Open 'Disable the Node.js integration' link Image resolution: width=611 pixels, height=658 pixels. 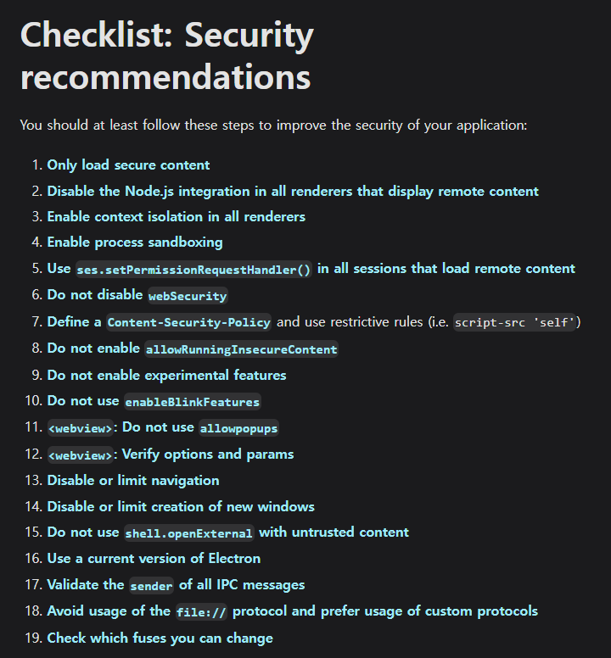coord(293,192)
